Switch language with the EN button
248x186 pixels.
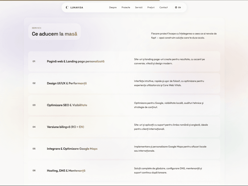tap(178, 7)
